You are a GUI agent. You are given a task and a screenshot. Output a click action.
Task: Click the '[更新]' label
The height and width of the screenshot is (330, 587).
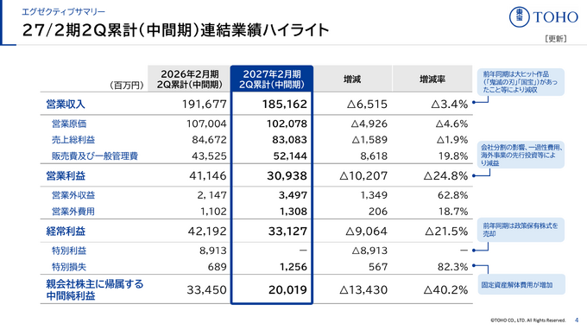click(x=556, y=39)
